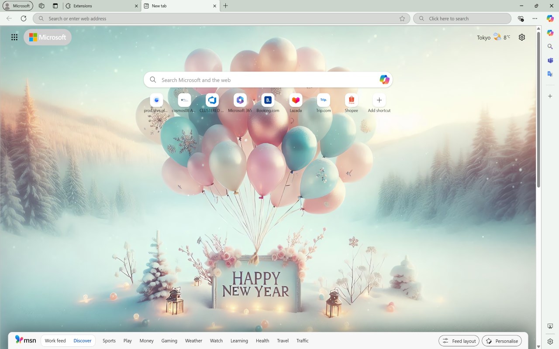Close the Extensions tab

pos(136,6)
